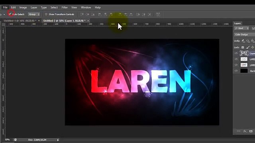Hide the second LAREN text layer's eye
The height and width of the screenshot is (143, 255).
click(x=236, y=65)
